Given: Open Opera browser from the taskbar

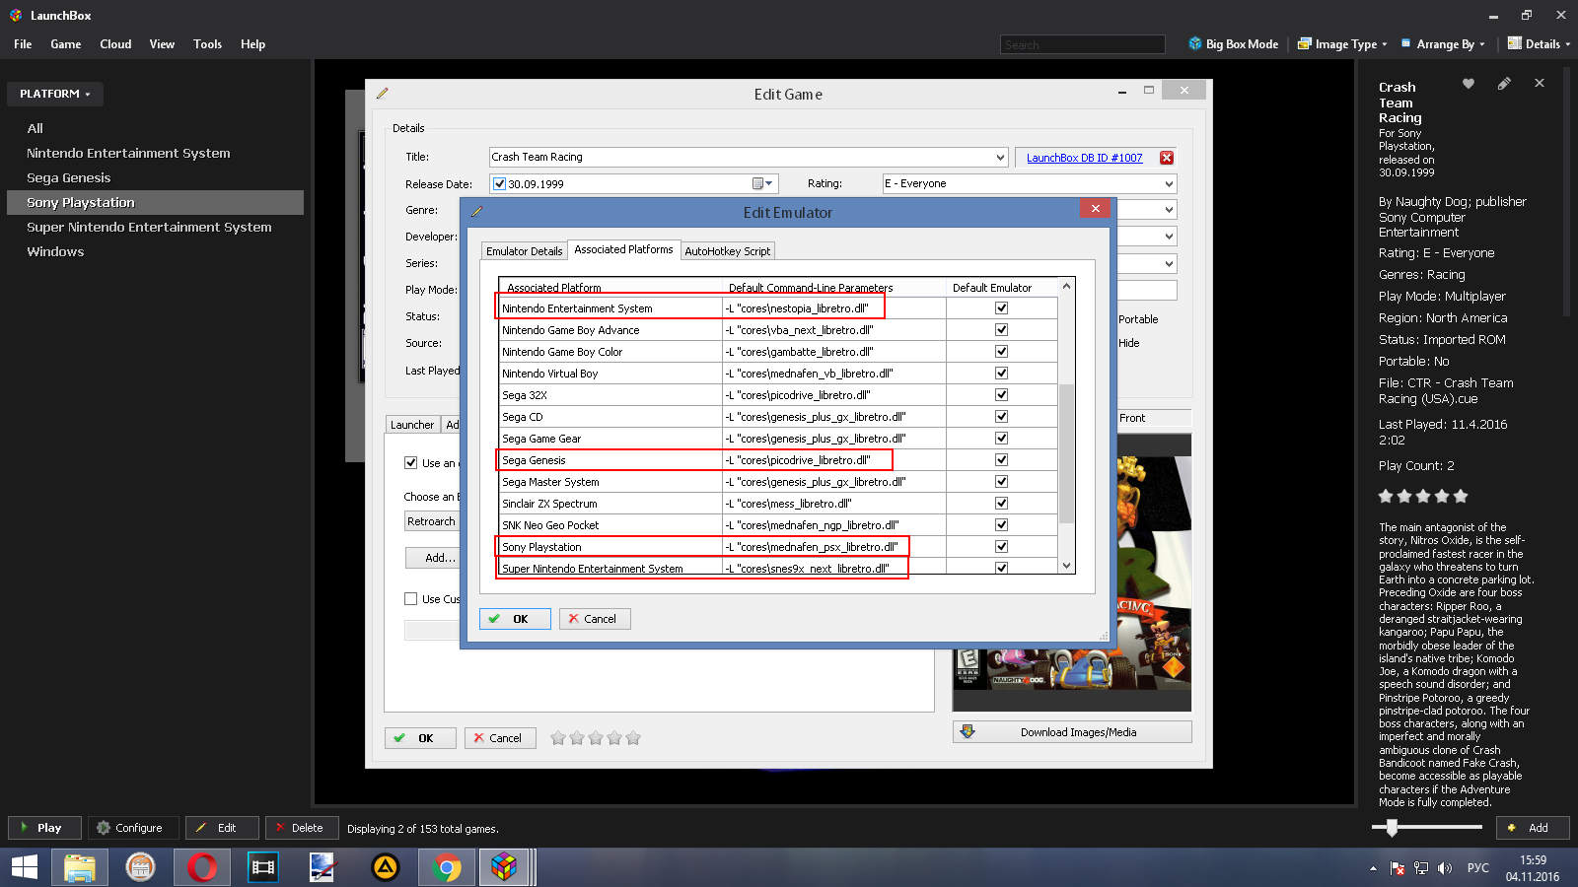Looking at the screenshot, I should [x=202, y=867].
